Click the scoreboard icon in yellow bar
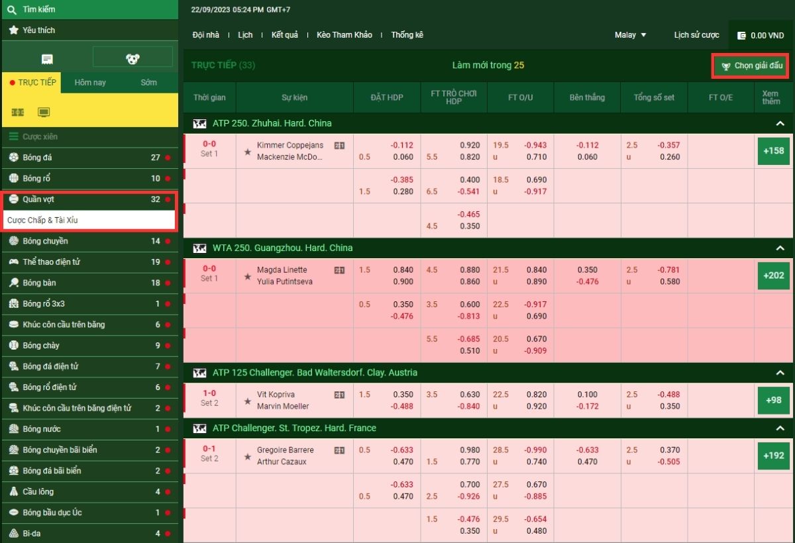 pyautogui.click(x=17, y=113)
